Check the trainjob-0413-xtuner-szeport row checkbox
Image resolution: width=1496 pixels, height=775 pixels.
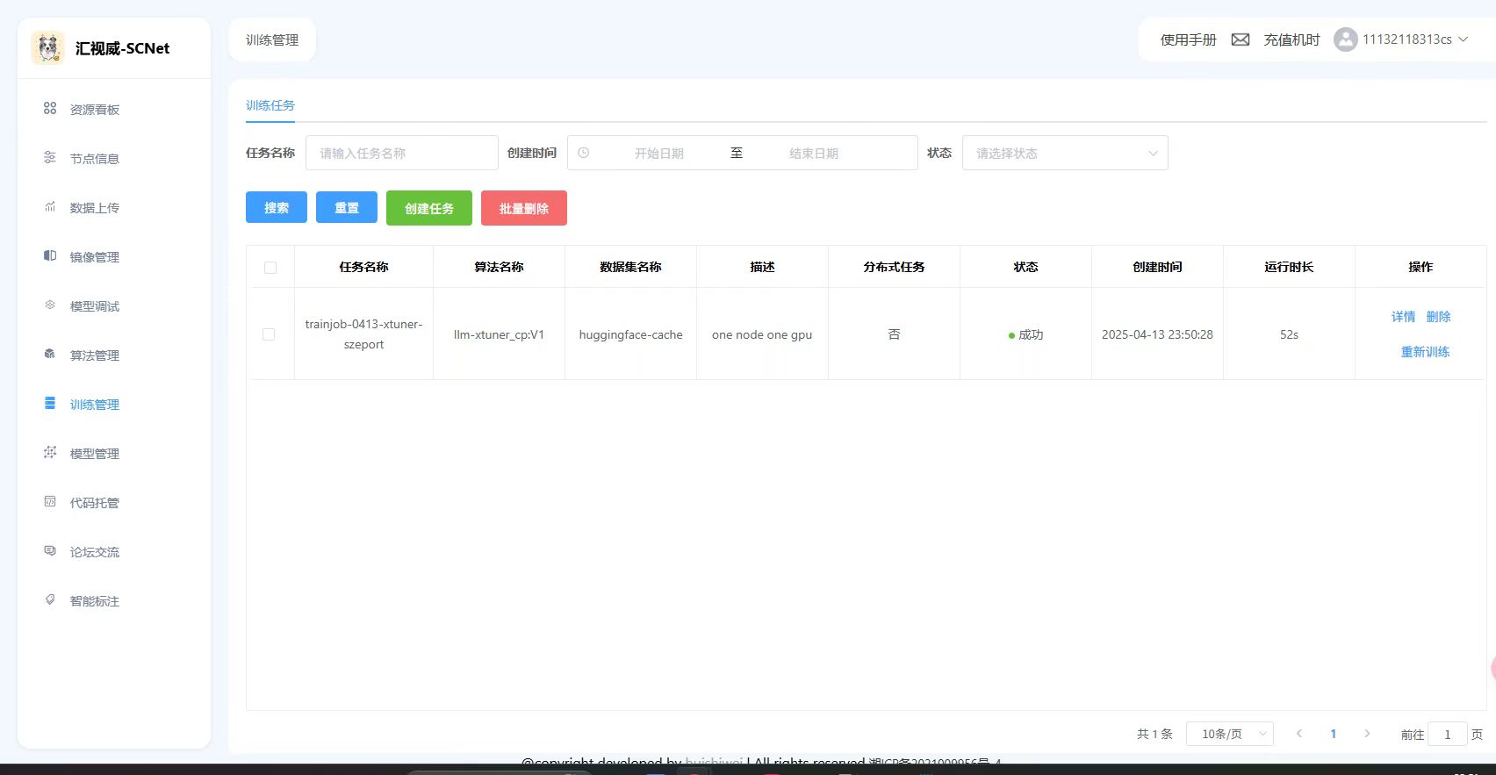269,334
